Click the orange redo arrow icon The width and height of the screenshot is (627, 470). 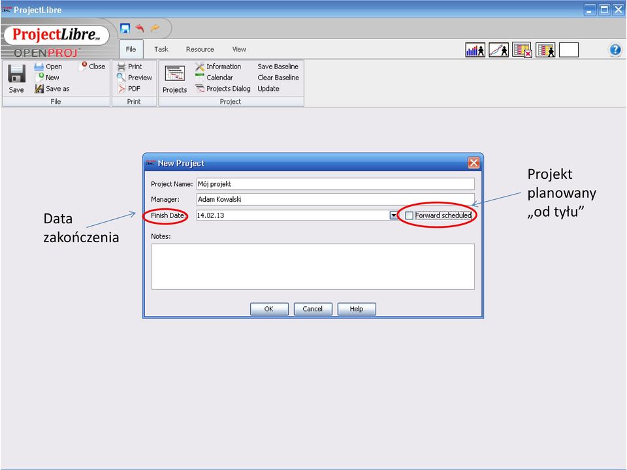[x=155, y=28]
